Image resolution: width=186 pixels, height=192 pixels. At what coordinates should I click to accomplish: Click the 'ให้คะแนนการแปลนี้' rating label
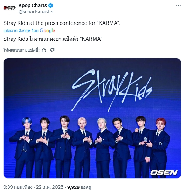(21, 50)
